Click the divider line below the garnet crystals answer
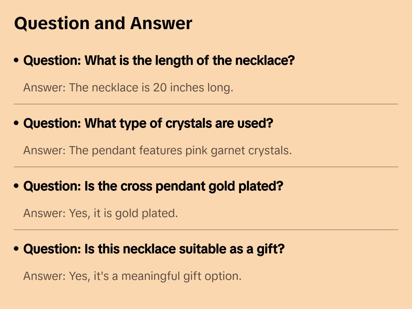Screen dimensions: 412x309 206,167
